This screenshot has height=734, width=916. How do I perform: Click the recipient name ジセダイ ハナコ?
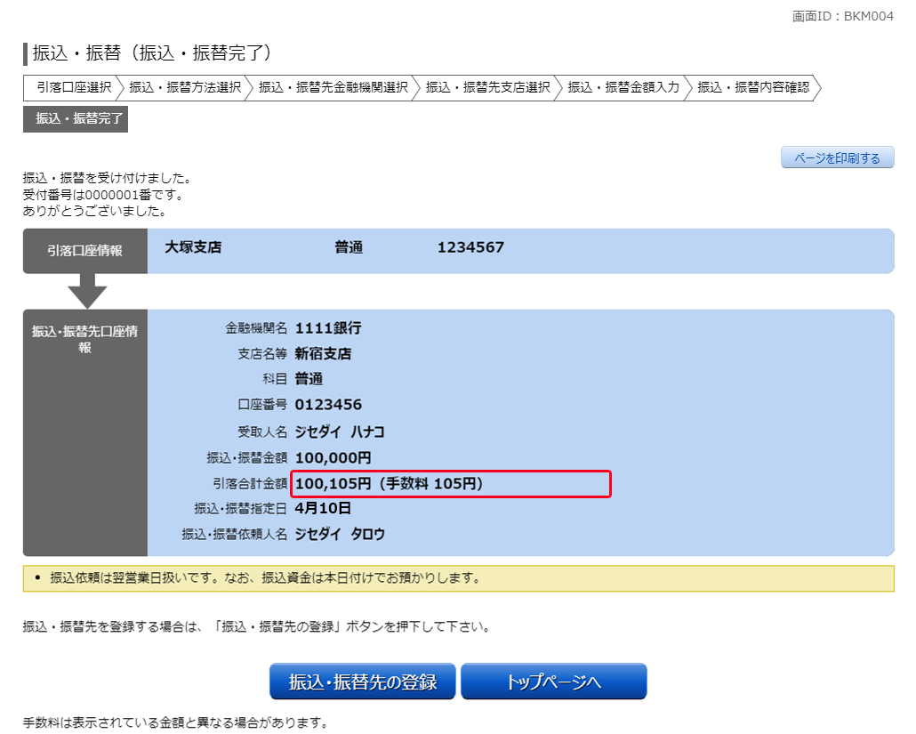339,432
